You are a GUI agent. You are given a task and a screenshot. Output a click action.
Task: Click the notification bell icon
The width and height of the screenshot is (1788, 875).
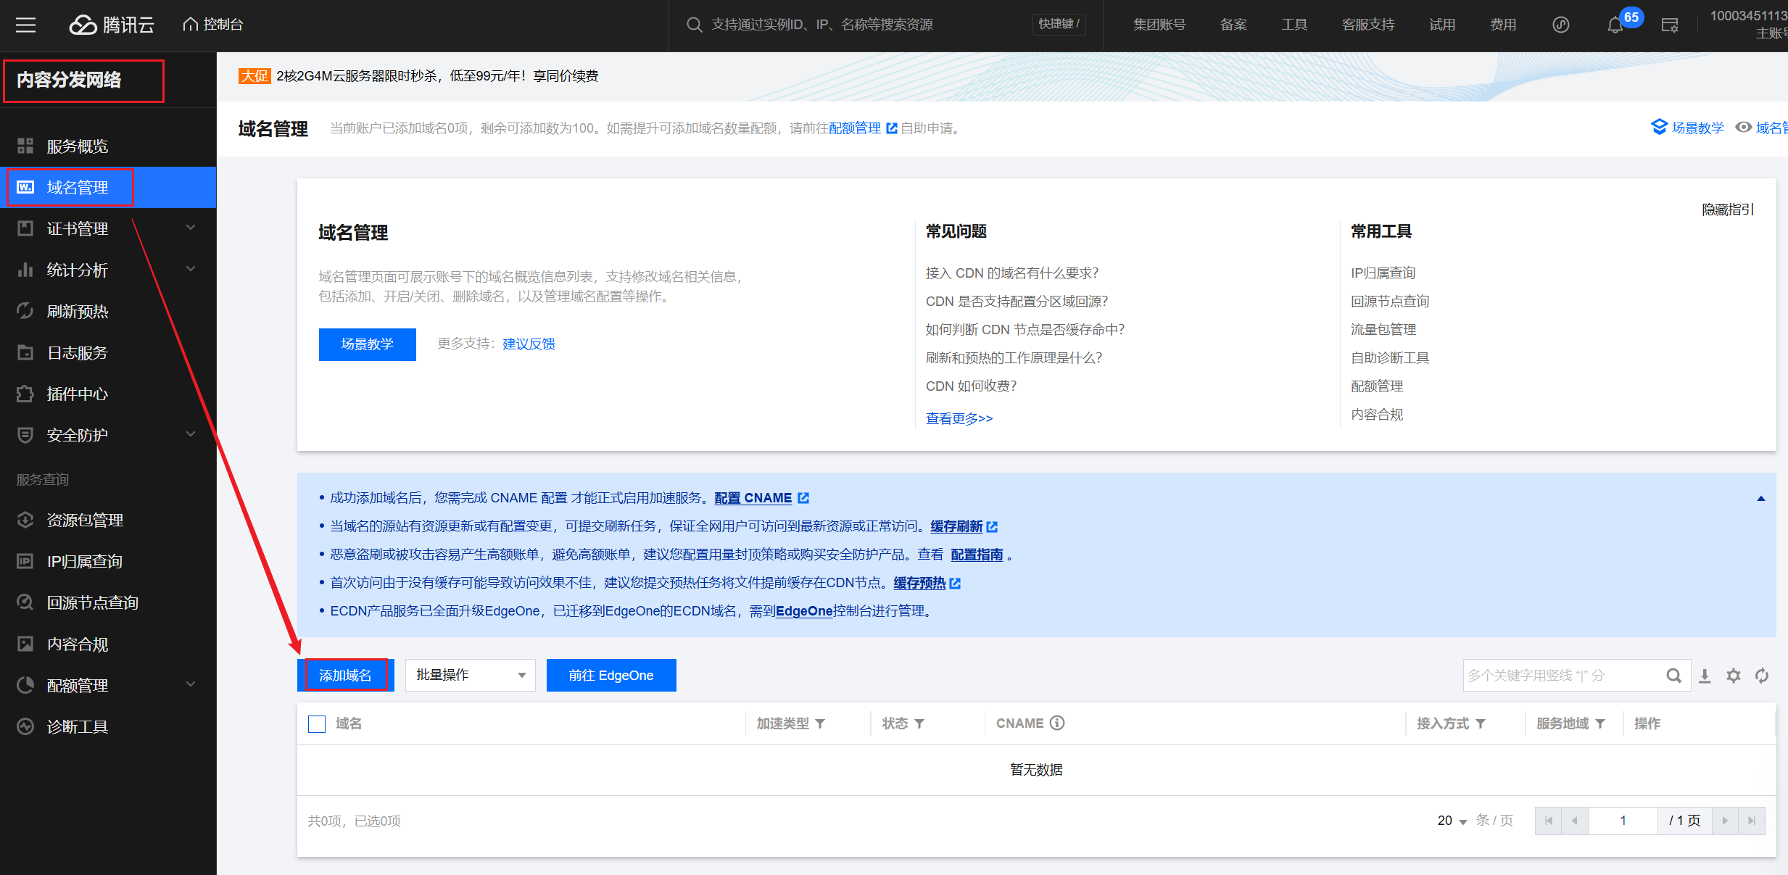1615,25
